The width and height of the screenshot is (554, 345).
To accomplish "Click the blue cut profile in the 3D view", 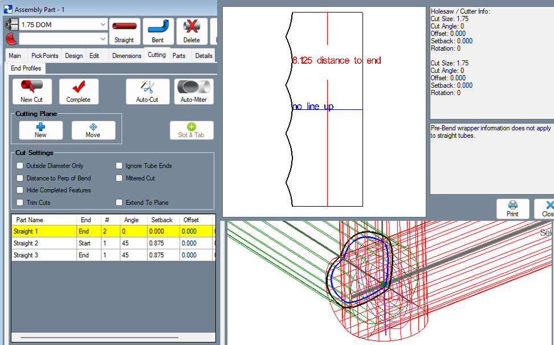I will [x=360, y=270].
